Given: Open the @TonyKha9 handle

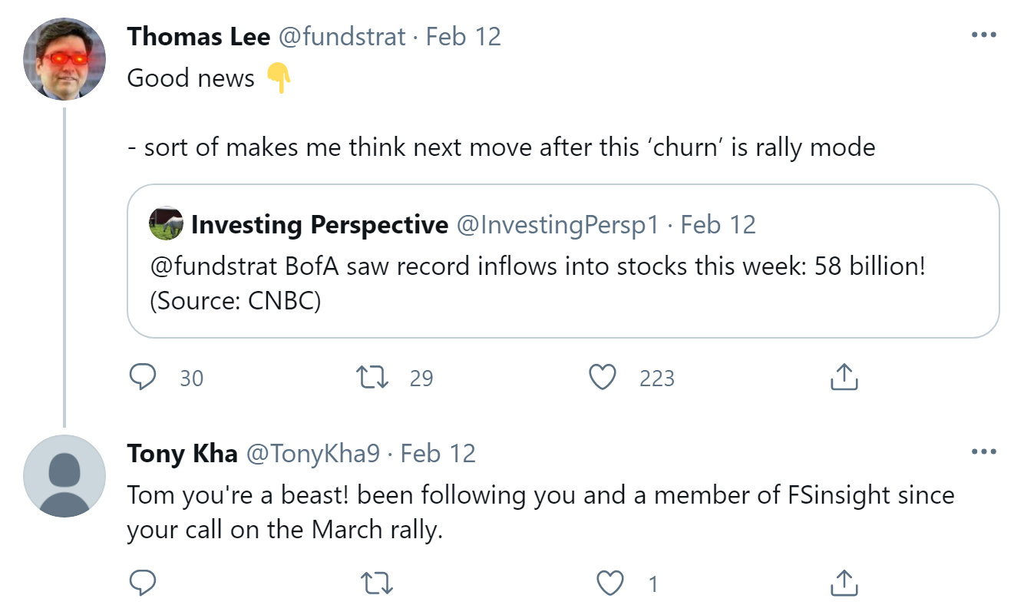Looking at the screenshot, I should coord(312,453).
